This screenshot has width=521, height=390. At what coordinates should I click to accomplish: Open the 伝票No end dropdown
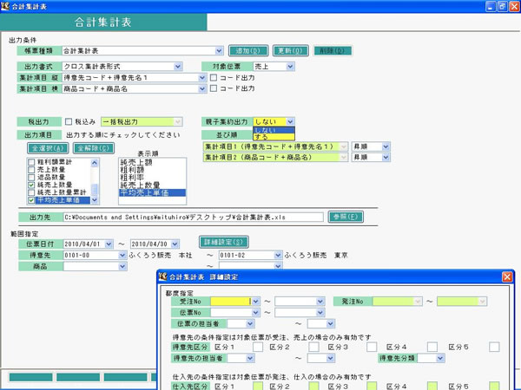320,312
